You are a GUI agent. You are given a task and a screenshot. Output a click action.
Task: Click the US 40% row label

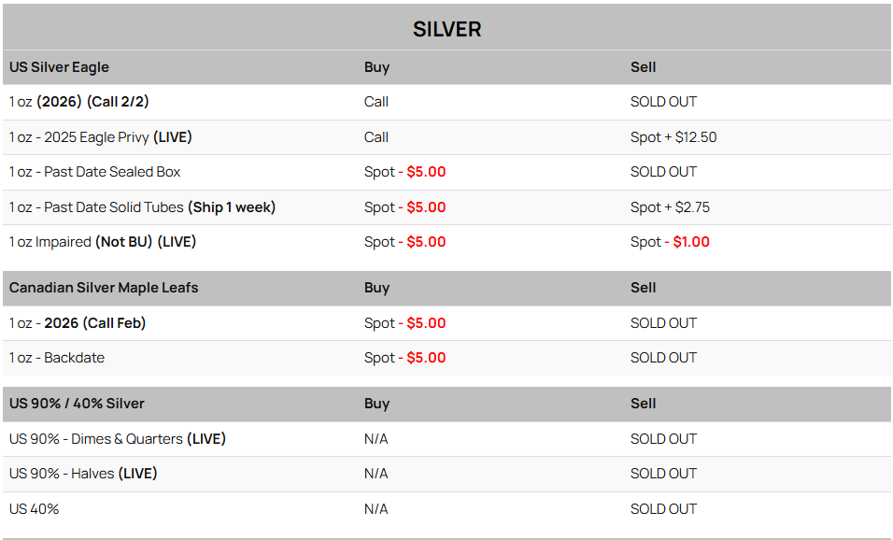[34, 509]
